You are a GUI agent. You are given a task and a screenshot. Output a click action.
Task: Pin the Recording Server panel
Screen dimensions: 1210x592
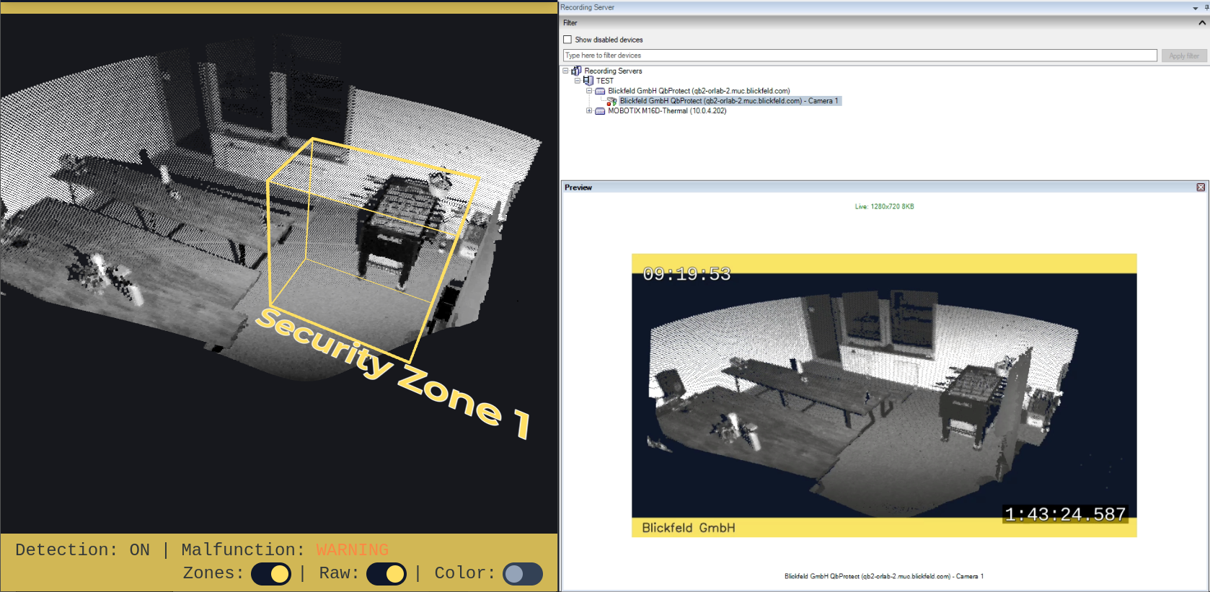pos(1206,7)
